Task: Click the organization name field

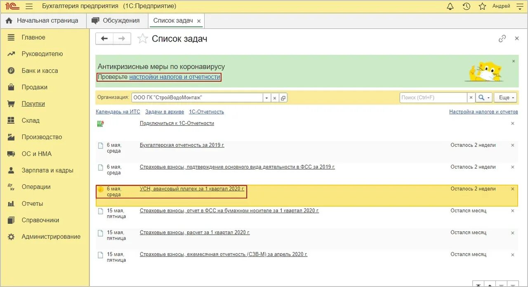Action: click(197, 98)
